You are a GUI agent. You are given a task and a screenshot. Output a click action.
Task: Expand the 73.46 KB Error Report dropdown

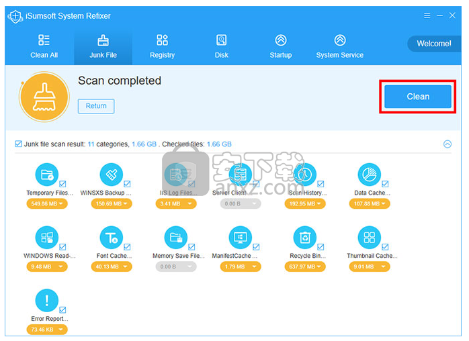tap(47, 330)
